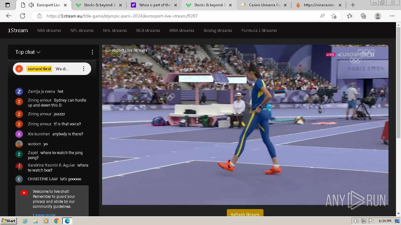Open Boxing streams in the navigation

[218, 30]
